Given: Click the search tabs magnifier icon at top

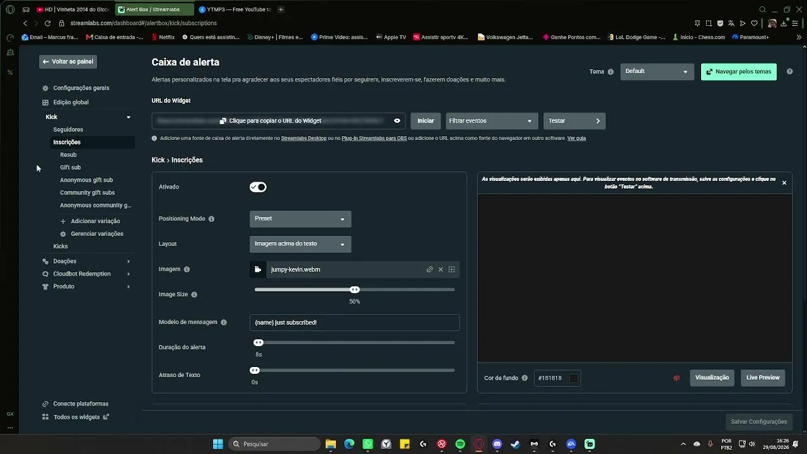Looking at the screenshot, I should (762, 9).
